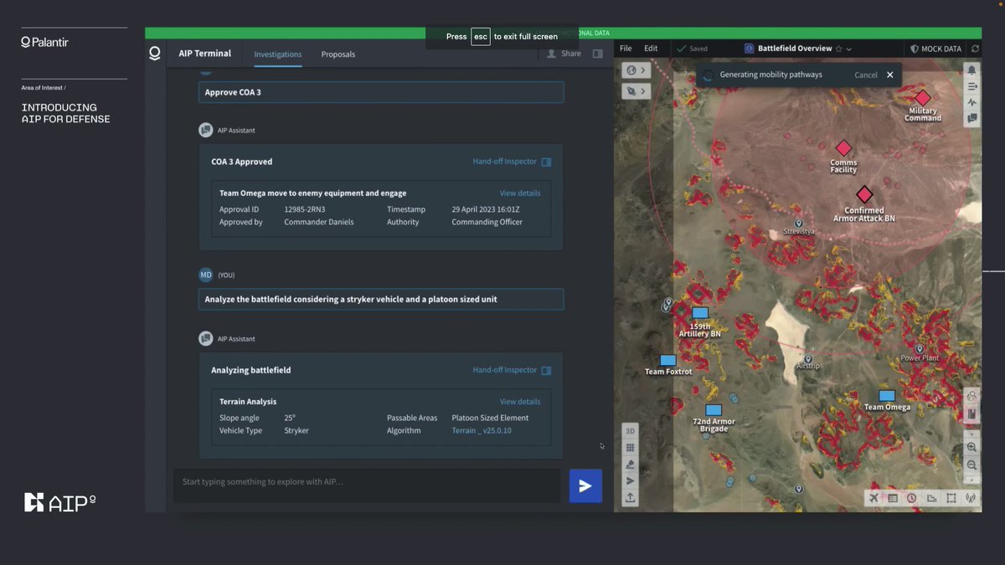Zoom in on the map
This screenshot has width=1005, height=565.
971,448
